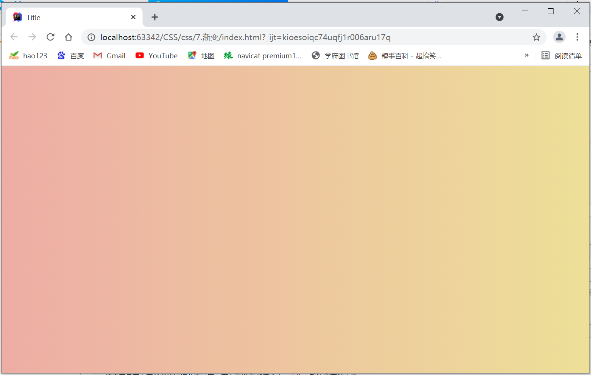
Task: Select the Title browser tab
Action: 74,17
